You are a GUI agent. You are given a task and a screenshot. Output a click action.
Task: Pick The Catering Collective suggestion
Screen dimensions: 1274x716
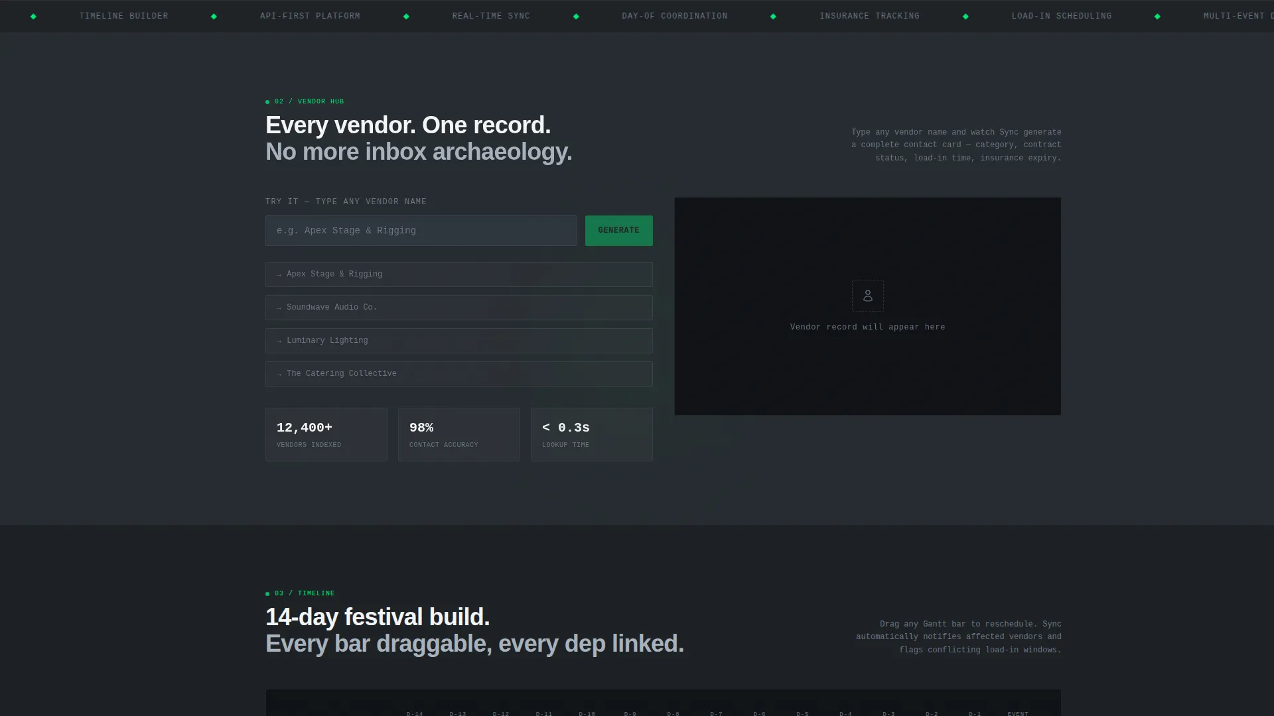point(459,374)
